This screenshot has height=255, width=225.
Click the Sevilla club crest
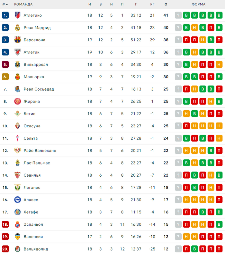coord(18,175)
